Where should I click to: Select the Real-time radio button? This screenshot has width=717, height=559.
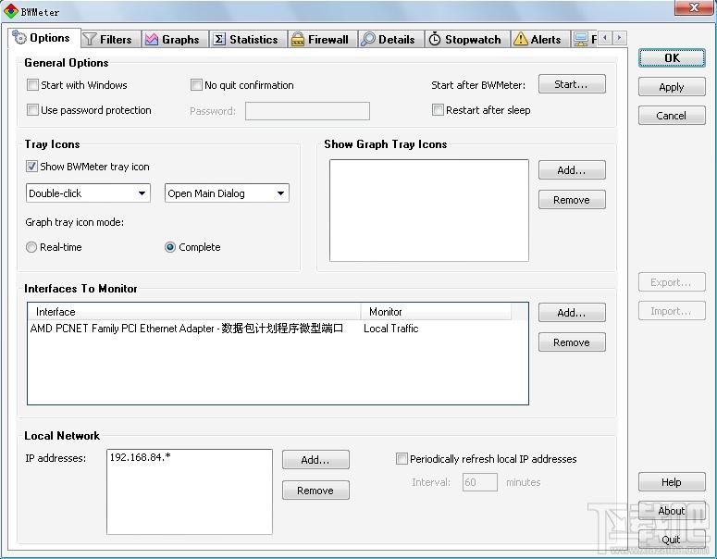point(31,247)
